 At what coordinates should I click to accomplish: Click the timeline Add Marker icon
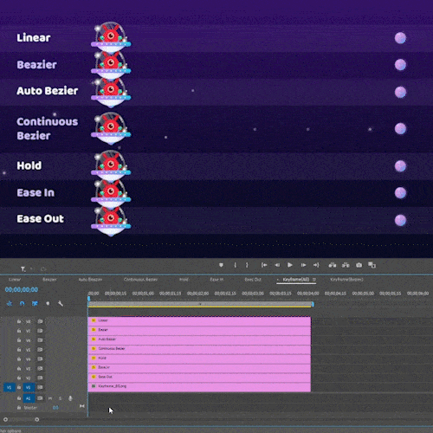pos(48,303)
